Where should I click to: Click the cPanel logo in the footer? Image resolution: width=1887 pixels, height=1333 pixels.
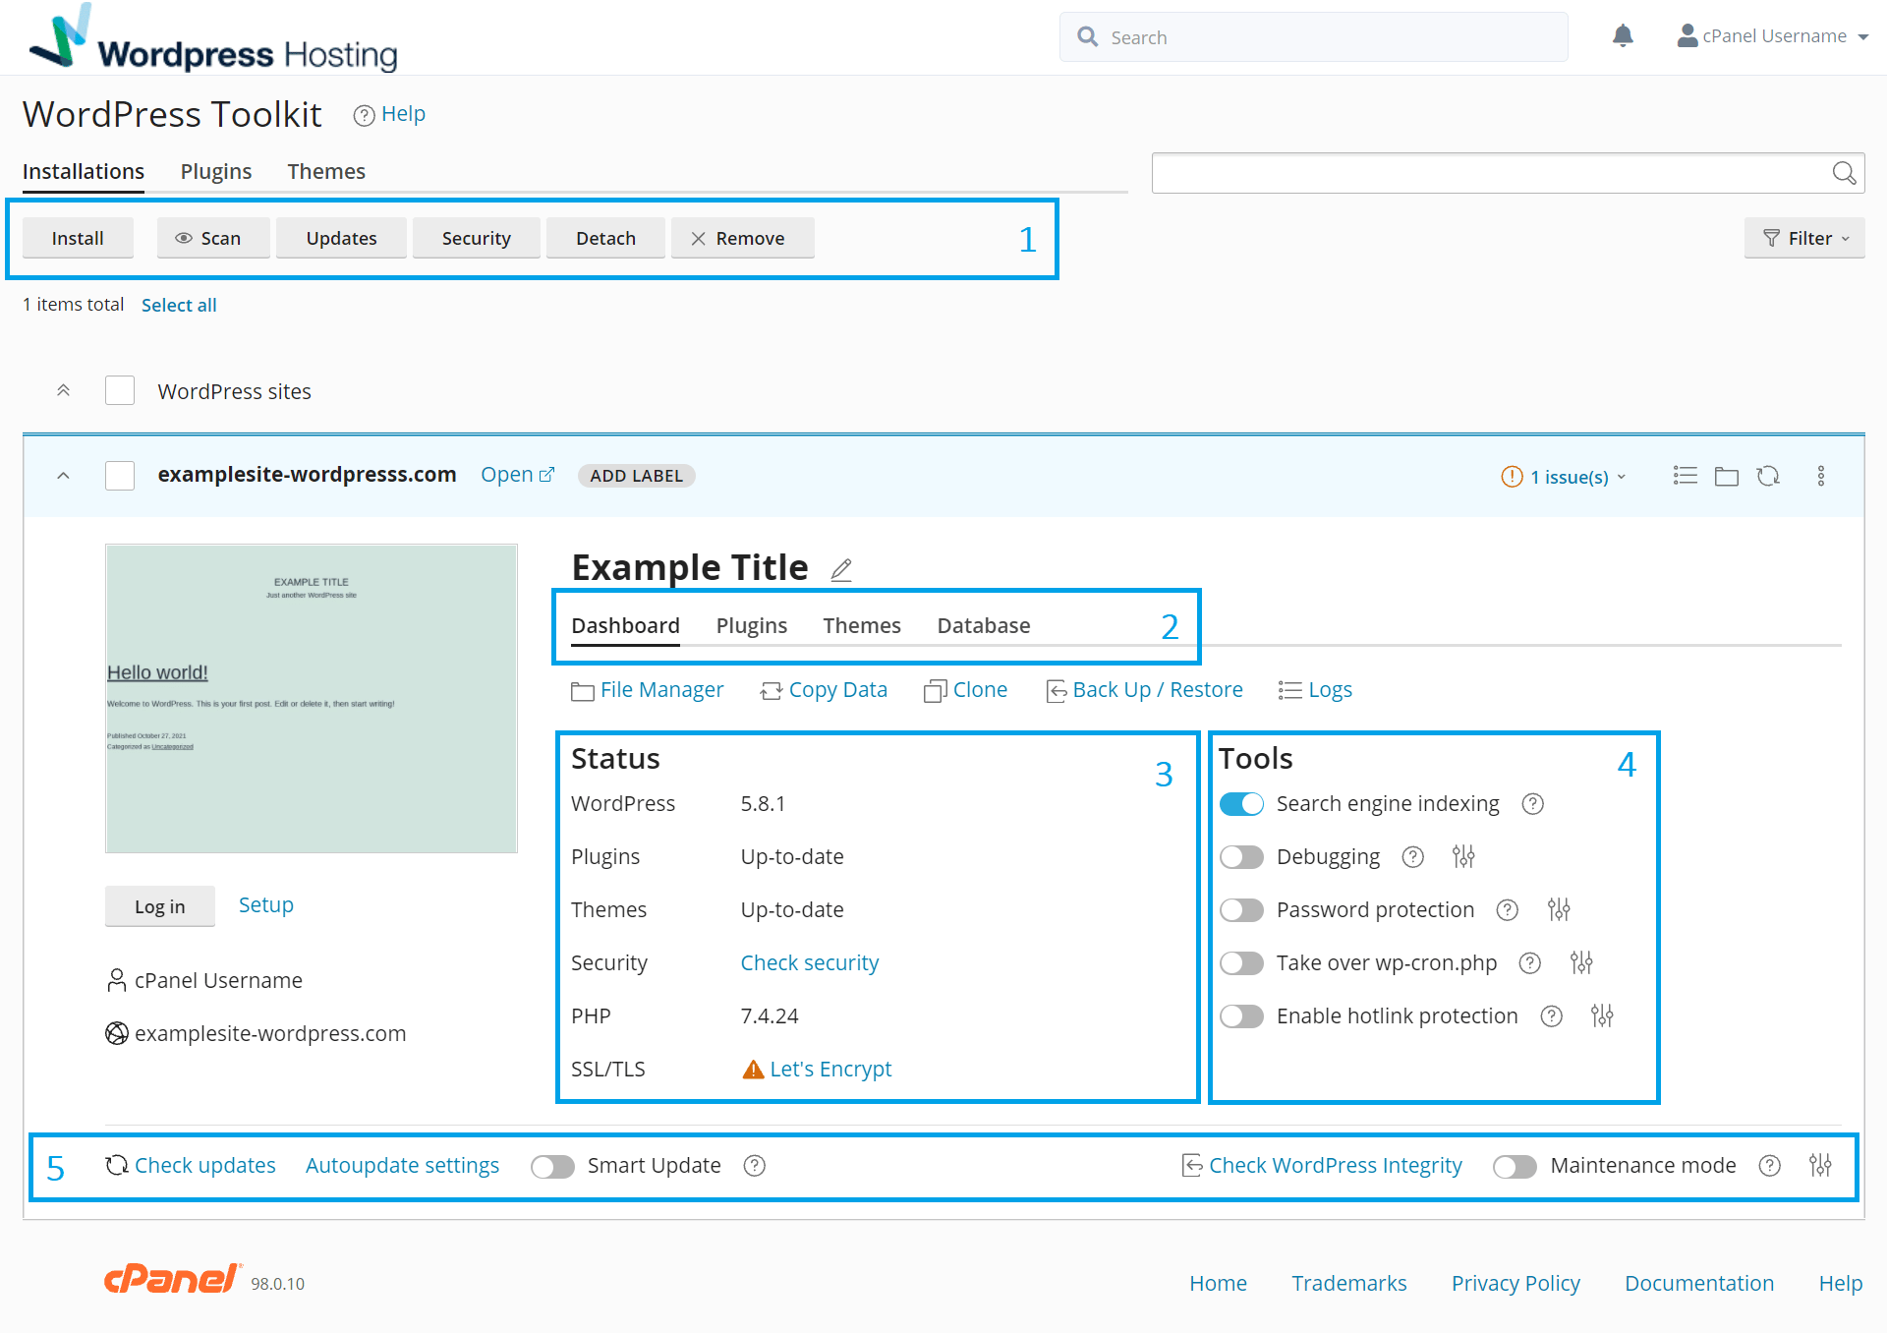point(172,1279)
